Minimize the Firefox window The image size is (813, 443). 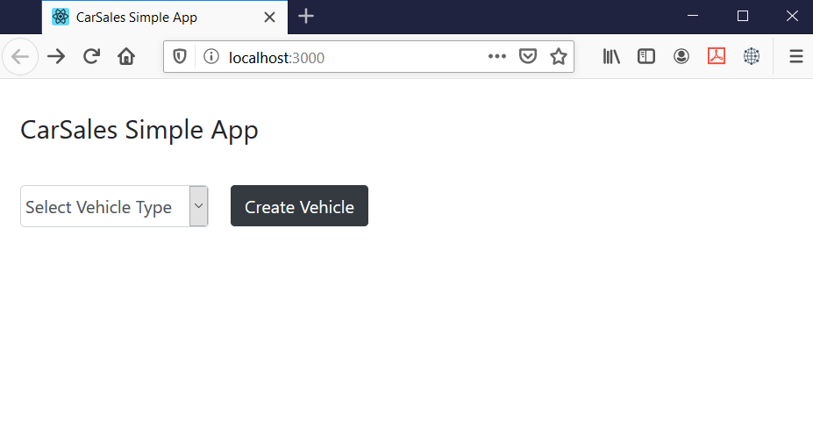(x=693, y=16)
